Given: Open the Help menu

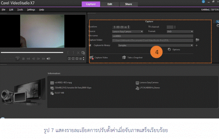Looking at the screenshot, I should [x=42, y=9].
